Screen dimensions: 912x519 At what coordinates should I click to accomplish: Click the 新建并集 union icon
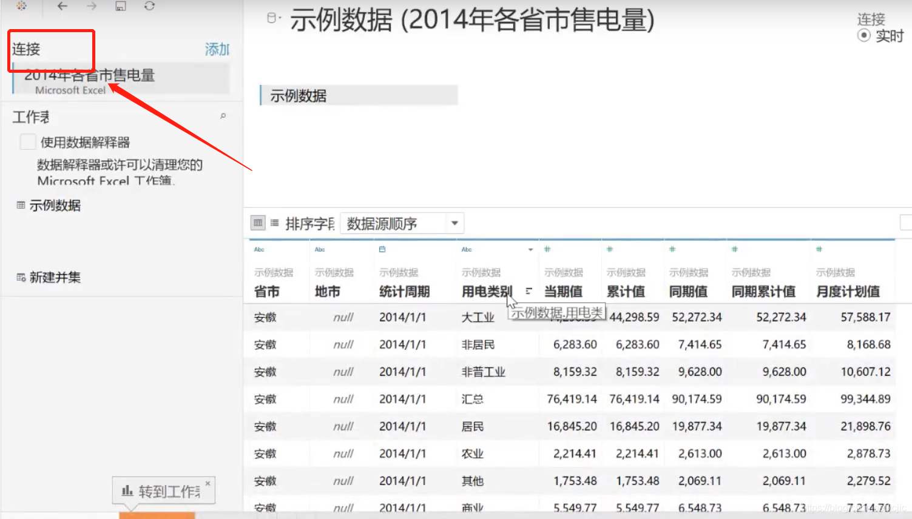pos(21,277)
